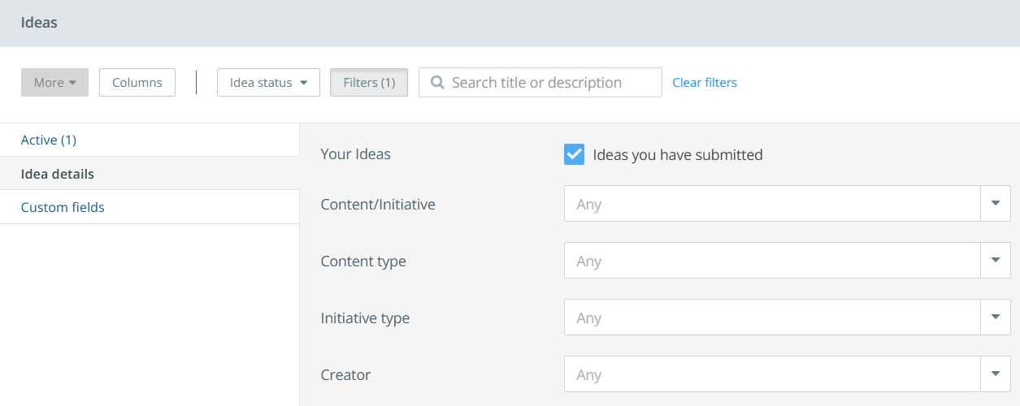The width and height of the screenshot is (1020, 406).
Task: Open the Custom fields filter section
Action: [x=63, y=207]
